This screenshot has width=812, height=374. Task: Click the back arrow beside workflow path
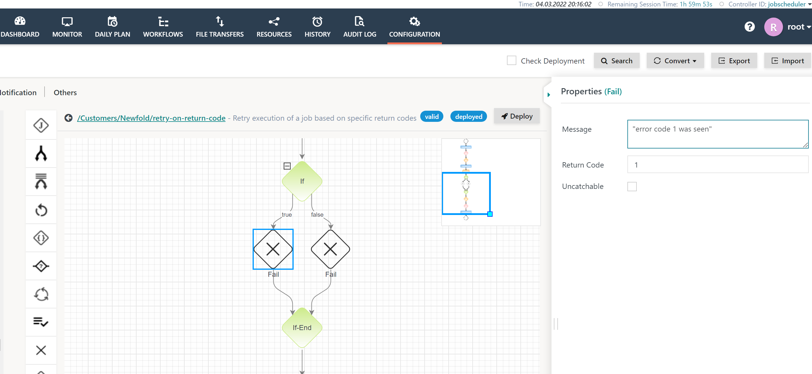coord(68,118)
